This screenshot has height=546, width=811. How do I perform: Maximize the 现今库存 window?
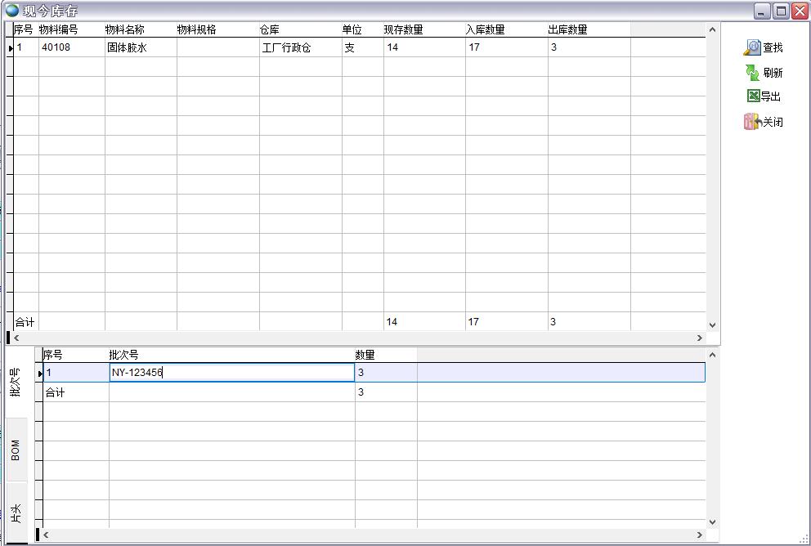(781, 11)
